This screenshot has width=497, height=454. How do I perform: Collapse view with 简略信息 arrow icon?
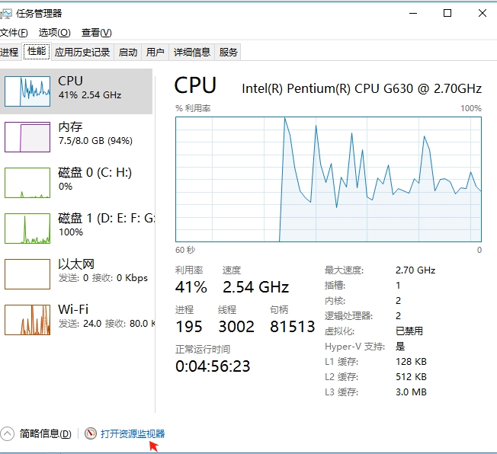point(8,433)
